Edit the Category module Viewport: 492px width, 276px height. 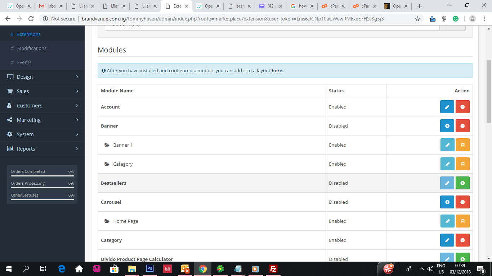(x=447, y=240)
